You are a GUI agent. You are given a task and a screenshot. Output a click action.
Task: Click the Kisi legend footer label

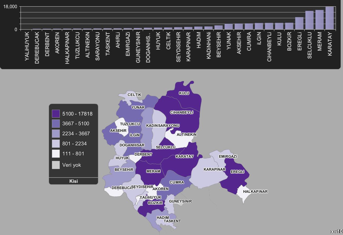click(x=73, y=181)
